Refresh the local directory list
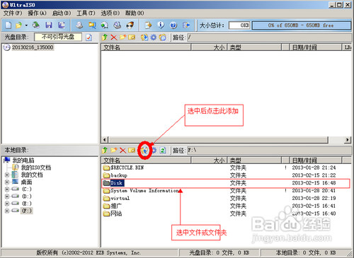The image size is (354, 258). pyautogui.click(x=163, y=150)
